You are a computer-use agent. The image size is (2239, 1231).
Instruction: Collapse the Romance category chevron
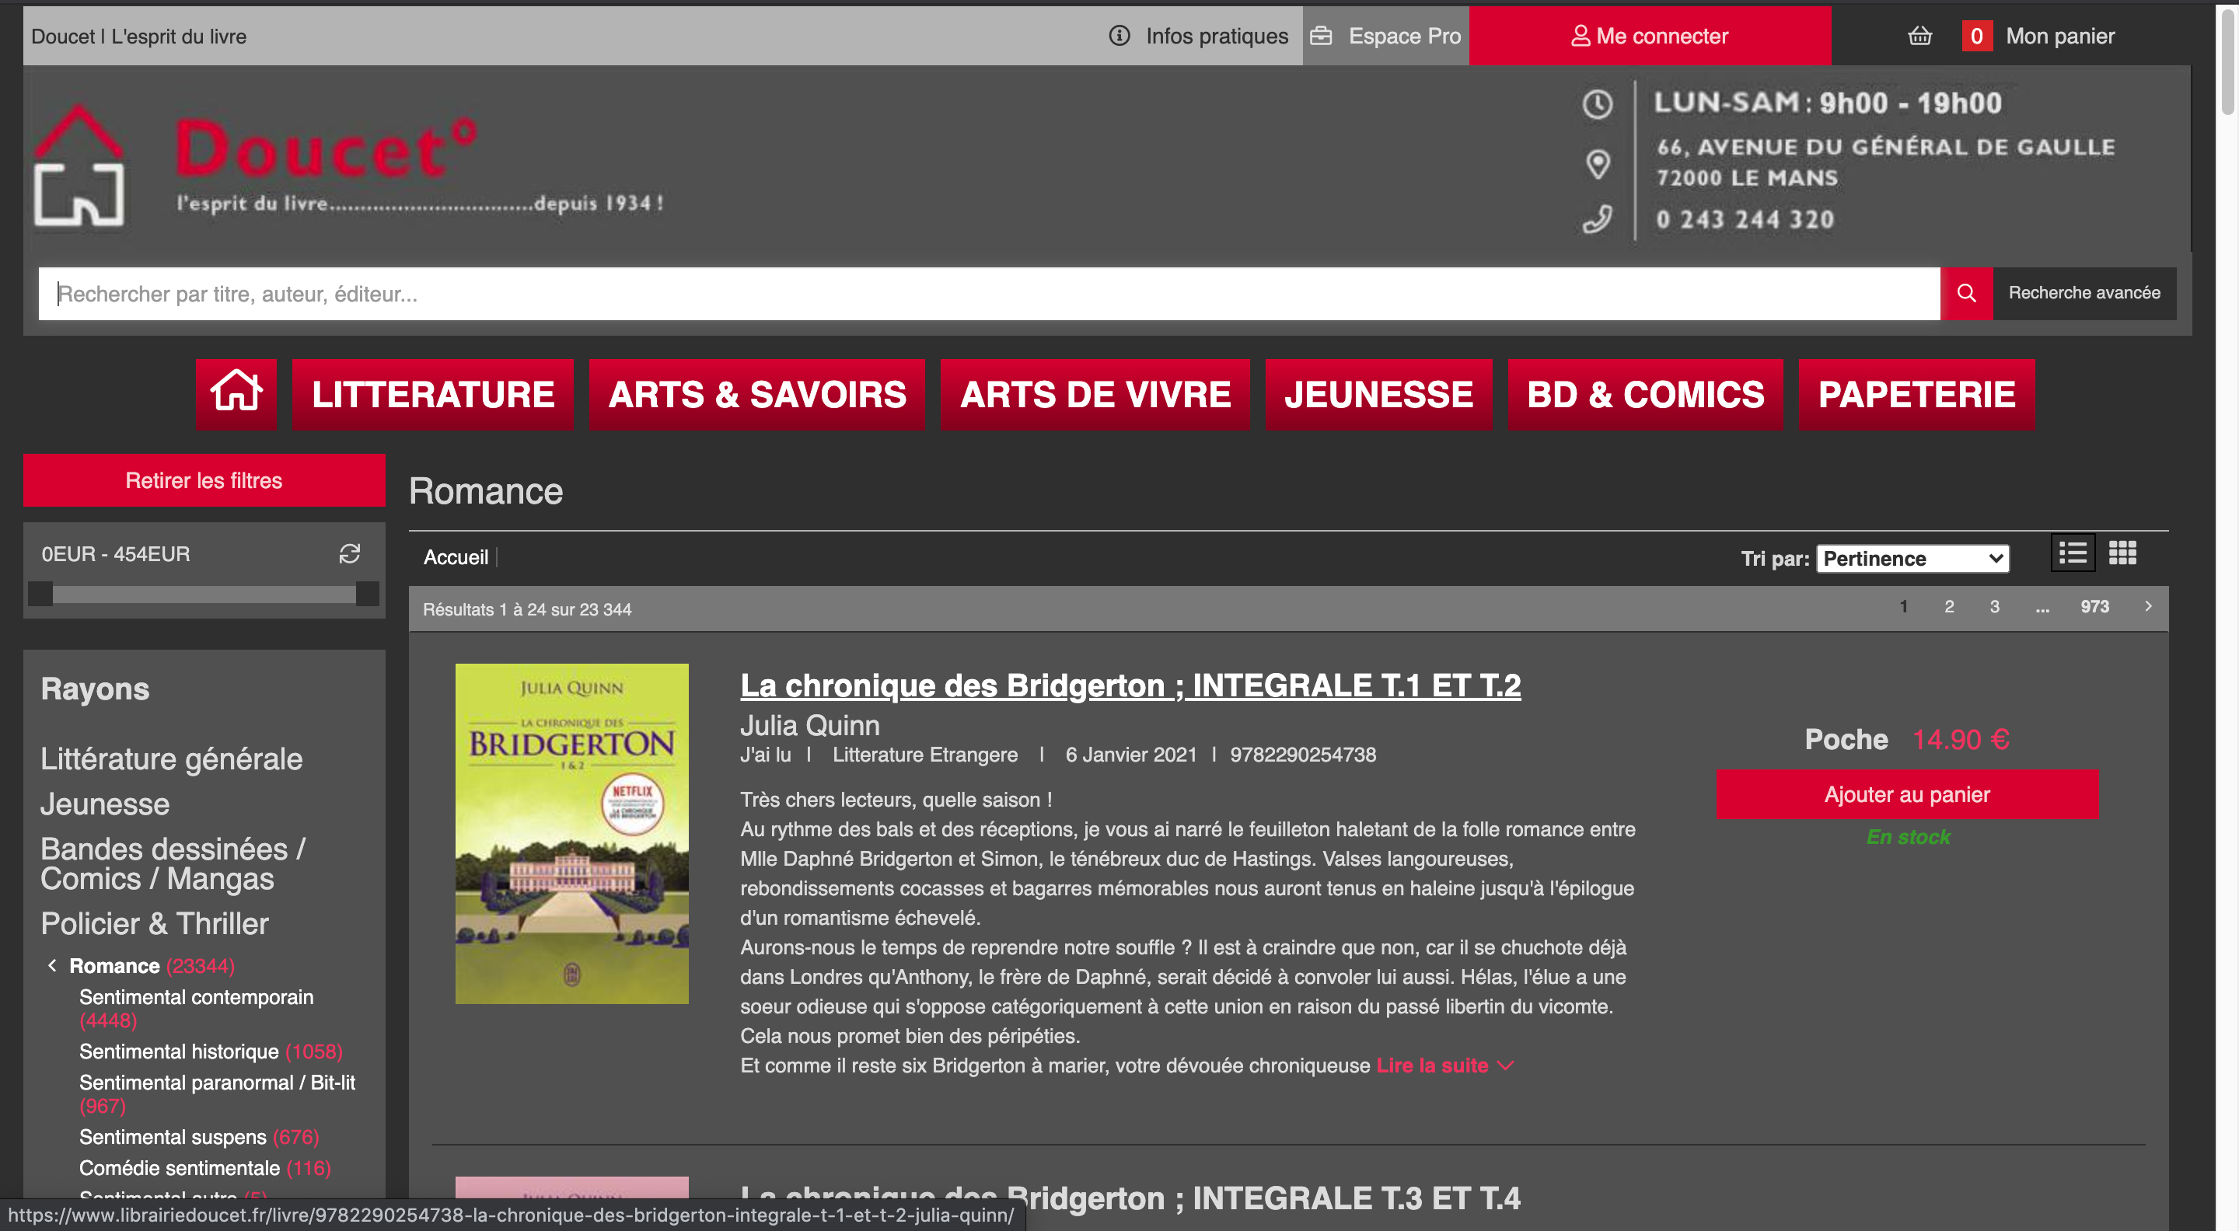click(52, 965)
